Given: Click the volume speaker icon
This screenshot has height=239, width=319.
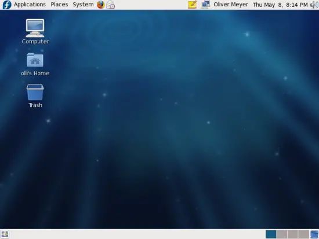Looking at the screenshot, I should [x=314, y=5].
